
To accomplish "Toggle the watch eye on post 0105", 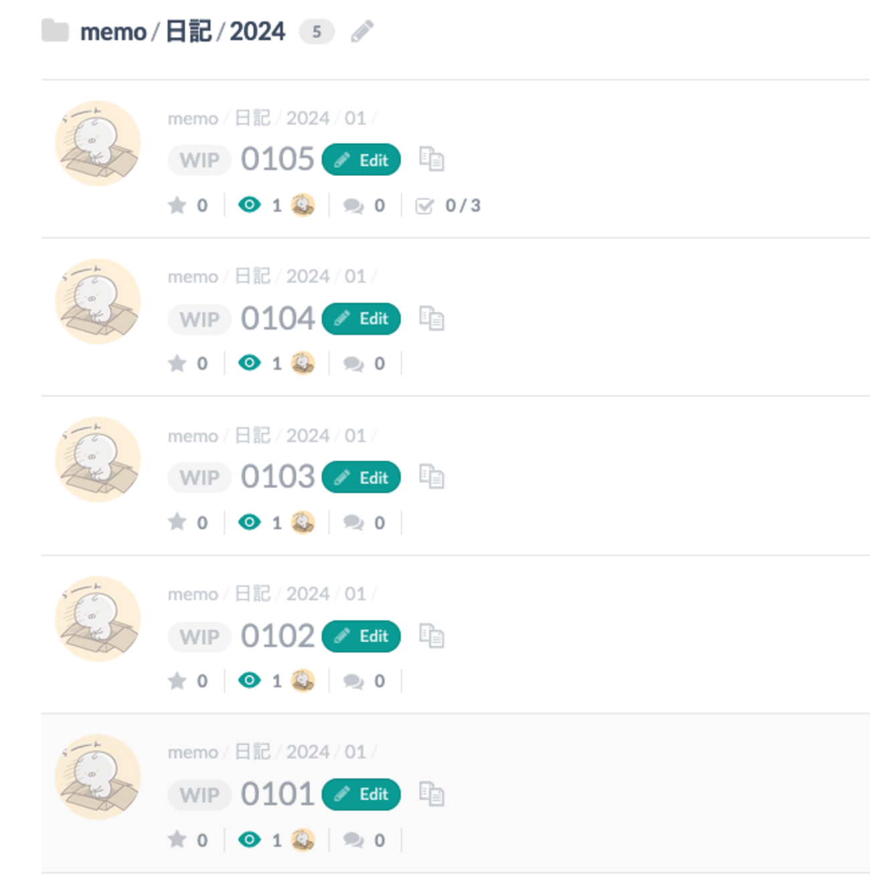I will coord(250,205).
